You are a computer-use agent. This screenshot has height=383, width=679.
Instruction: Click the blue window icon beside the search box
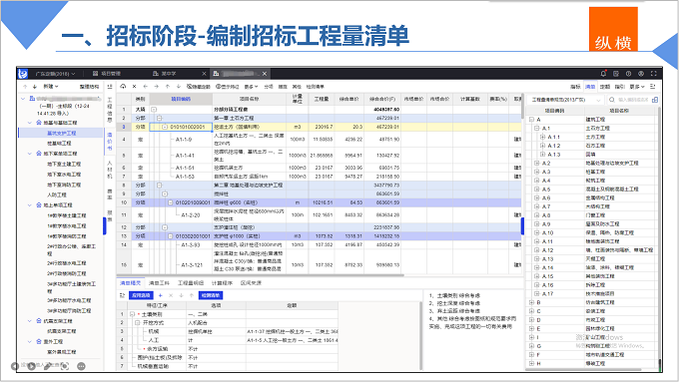(x=655, y=100)
